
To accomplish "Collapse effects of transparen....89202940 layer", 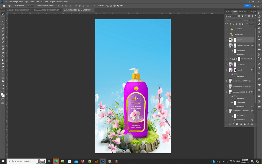I will 254,92.
